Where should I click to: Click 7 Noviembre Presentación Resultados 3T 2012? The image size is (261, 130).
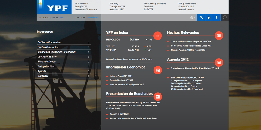pyautogui.click(x=195, y=68)
